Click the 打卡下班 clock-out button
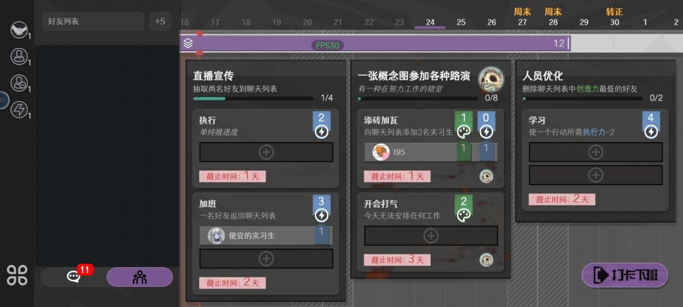Image resolution: width=683 pixels, height=307 pixels. 625,275
